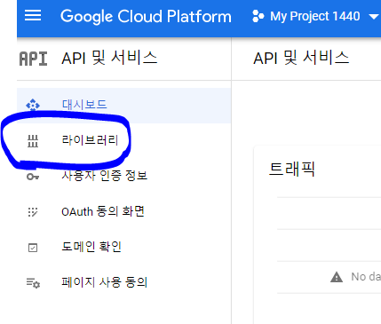Click the main page title API 및 서비스
Viewport: 381px width, 324px height.
click(301, 58)
